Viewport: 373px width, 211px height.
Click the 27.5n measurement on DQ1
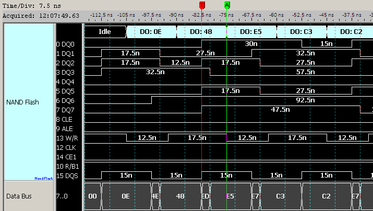(x=206, y=53)
